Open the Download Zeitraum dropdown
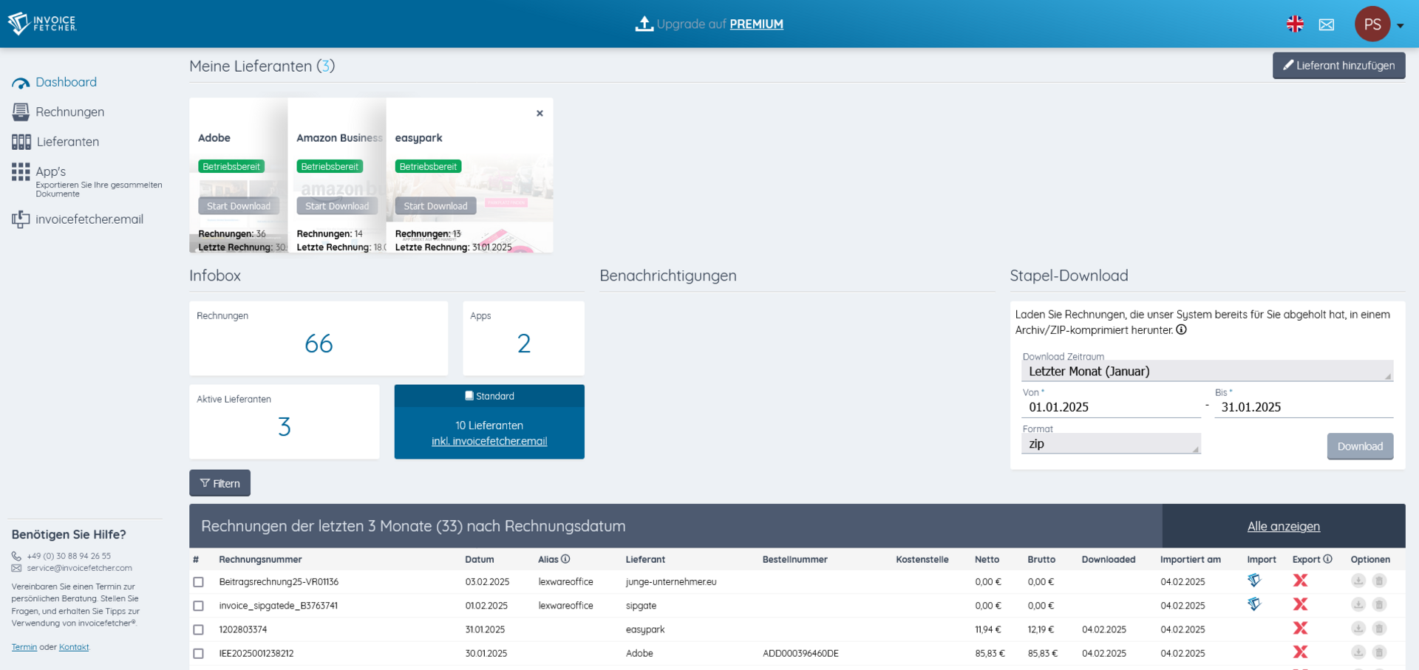Screen dimensions: 1419x670 pyautogui.click(x=1206, y=372)
